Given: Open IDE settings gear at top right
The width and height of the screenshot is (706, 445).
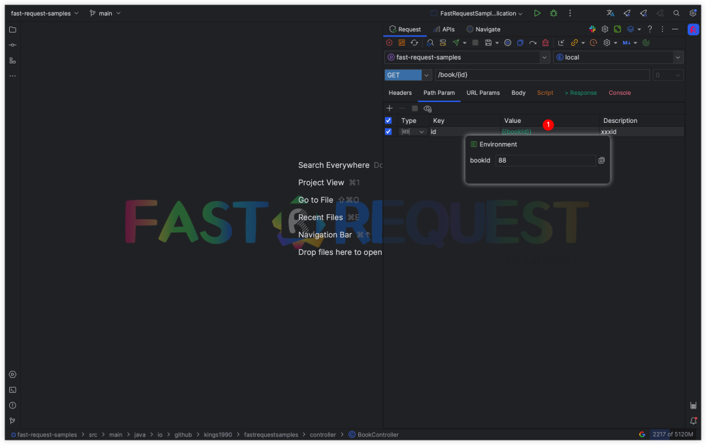Looking at the screenshot, I should [x=692, y=13].
